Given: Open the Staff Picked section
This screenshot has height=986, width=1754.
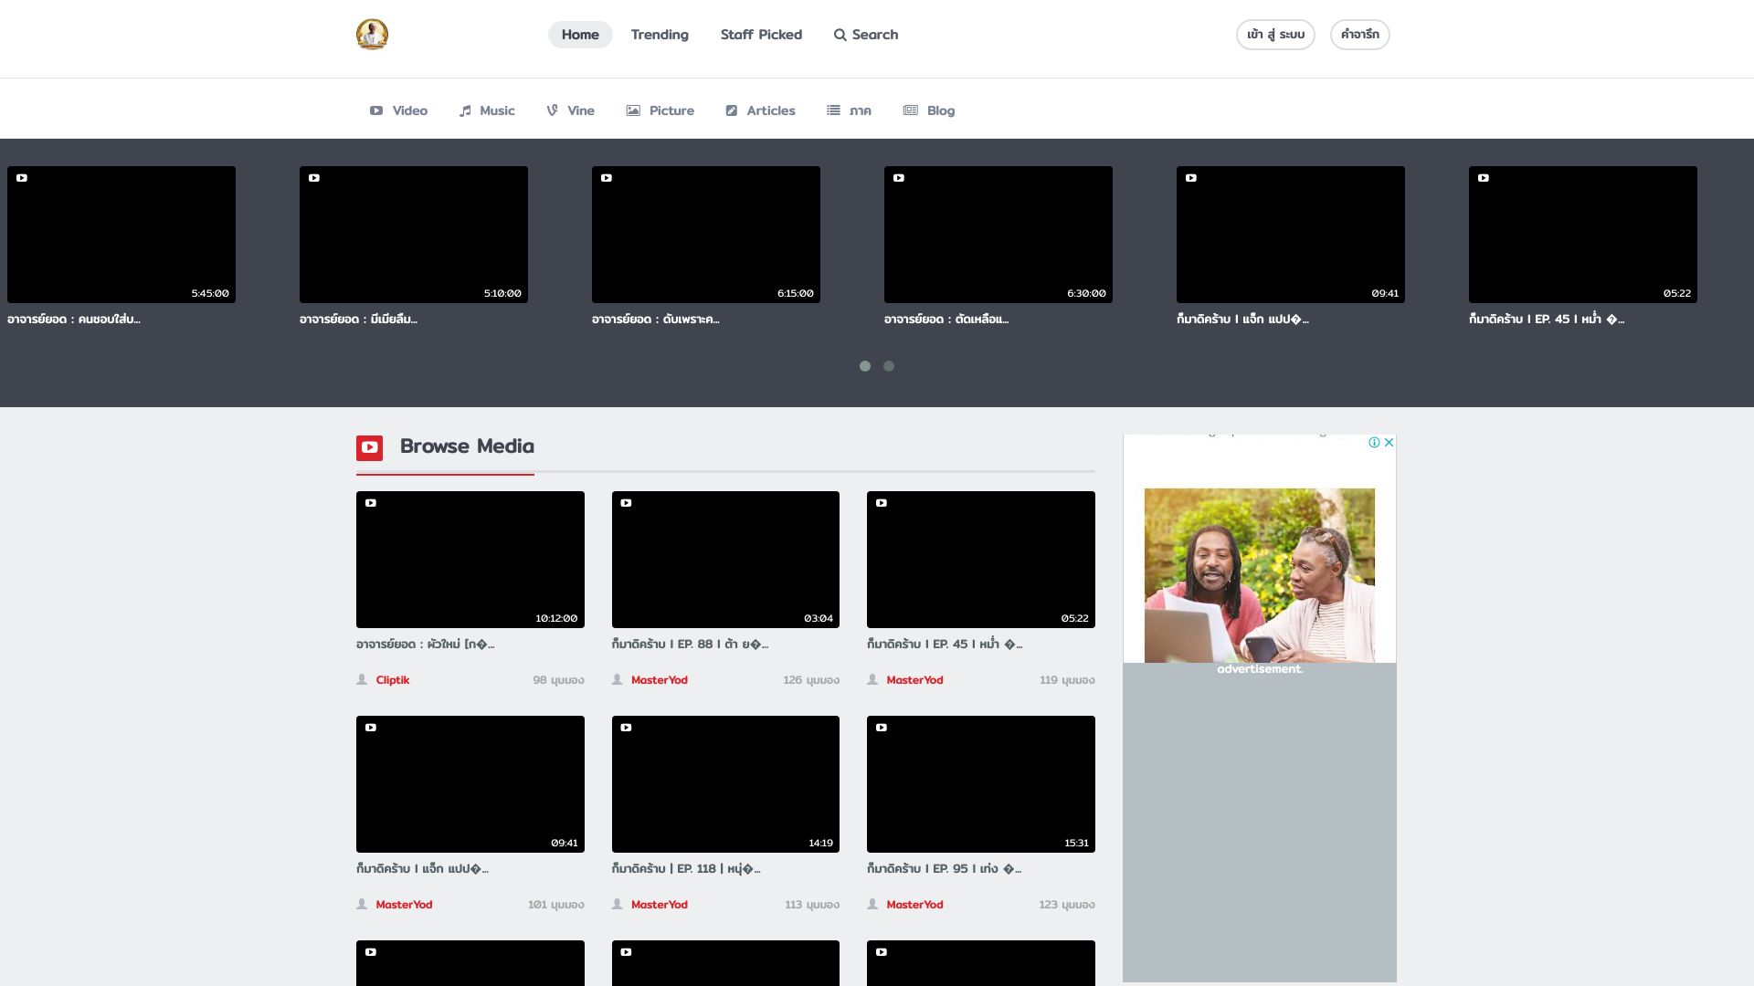Looking at the screenshot, I should pyautogui.click(x=761, y=35).
